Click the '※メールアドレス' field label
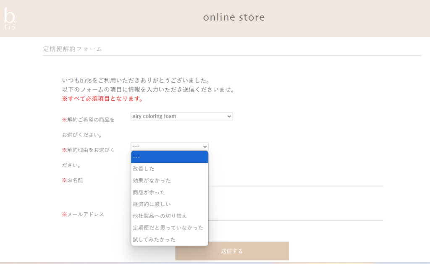 click(x=83, y=214)
